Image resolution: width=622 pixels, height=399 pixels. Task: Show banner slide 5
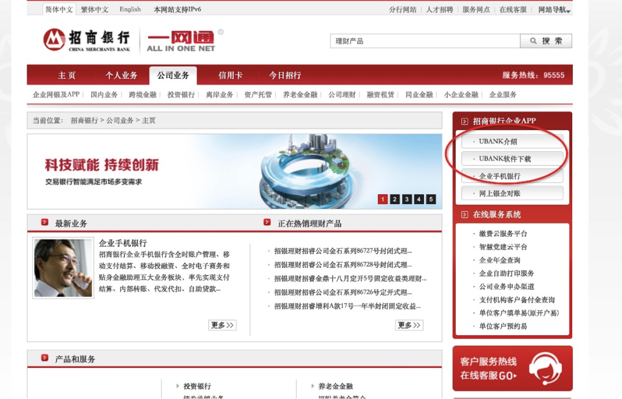pos(431,199)
